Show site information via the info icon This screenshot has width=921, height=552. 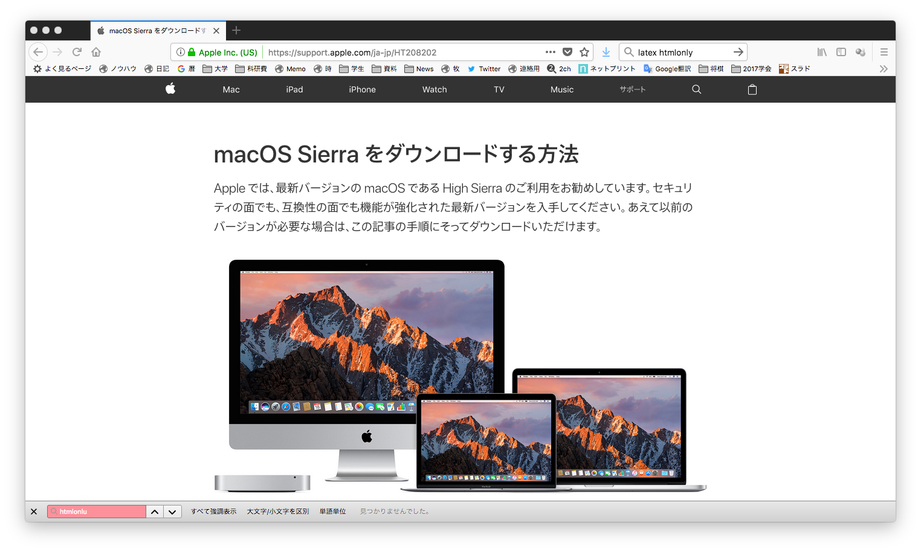tap(180, 52)
